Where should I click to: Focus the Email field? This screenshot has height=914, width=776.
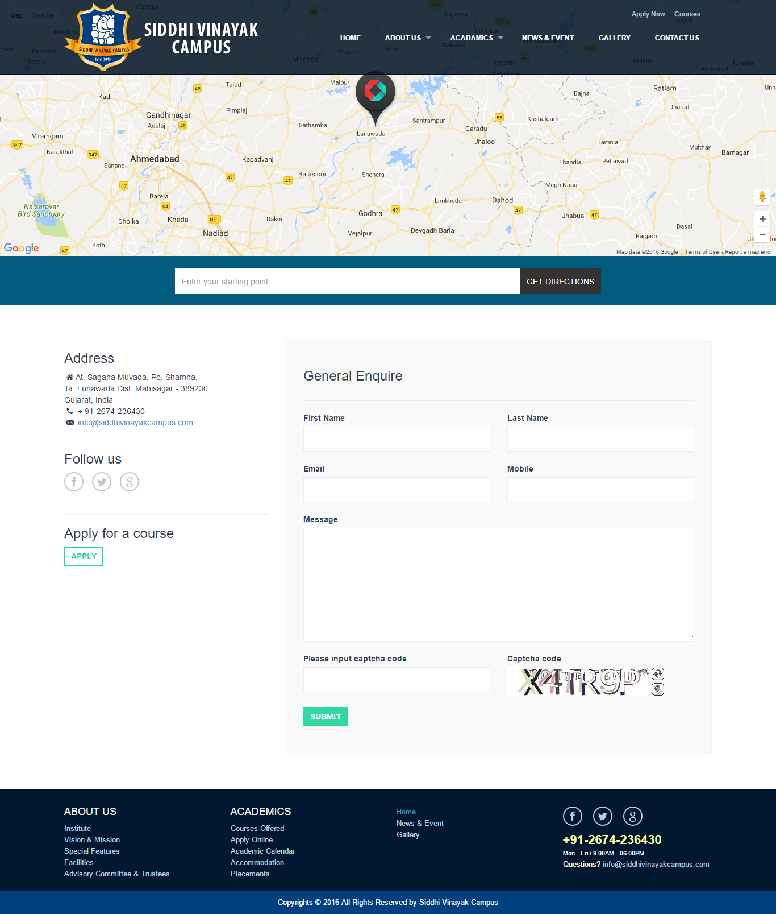point(397,490)
